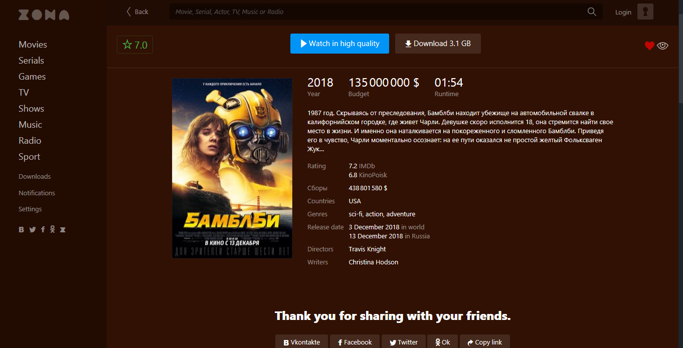The width and height of the screenshot is (683, 348).
Task: Open writer Christina Hodson
Action: tap(374, 262)
